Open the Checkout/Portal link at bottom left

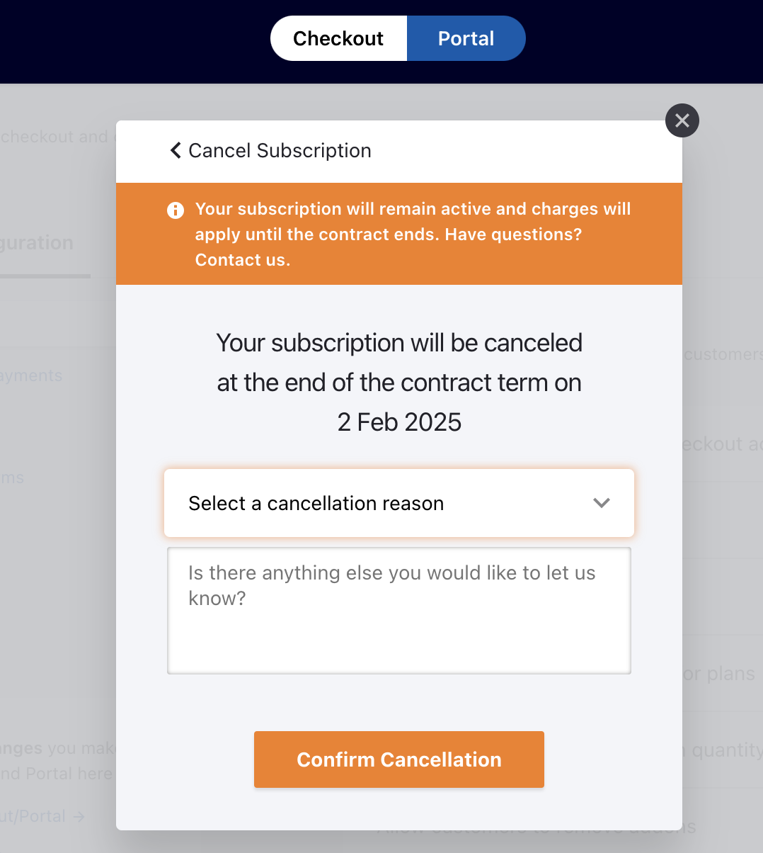[x=33, y=816]
